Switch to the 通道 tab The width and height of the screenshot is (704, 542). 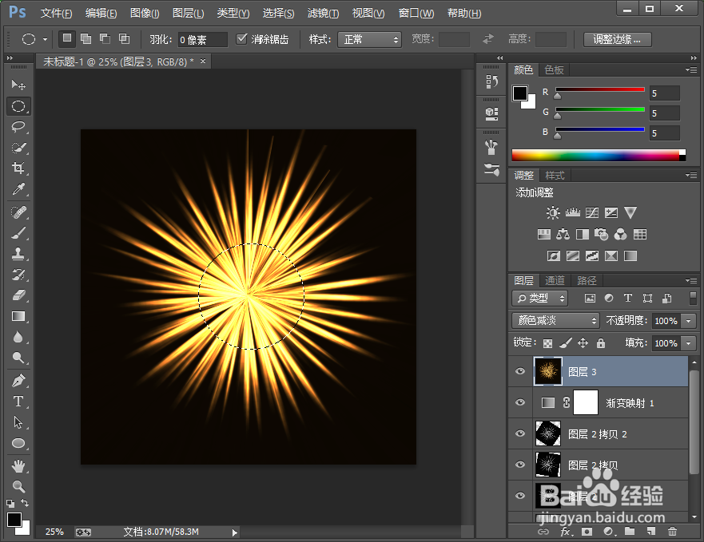pyautogui.click(x=555, y=280)
